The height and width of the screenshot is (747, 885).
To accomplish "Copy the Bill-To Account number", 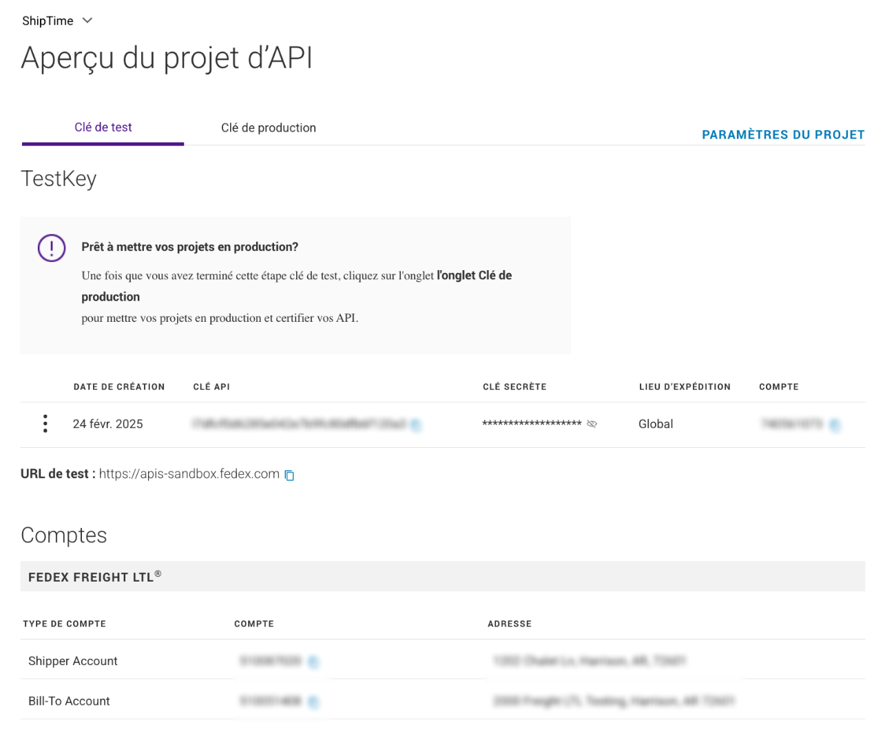I will (x=313, y=702).
